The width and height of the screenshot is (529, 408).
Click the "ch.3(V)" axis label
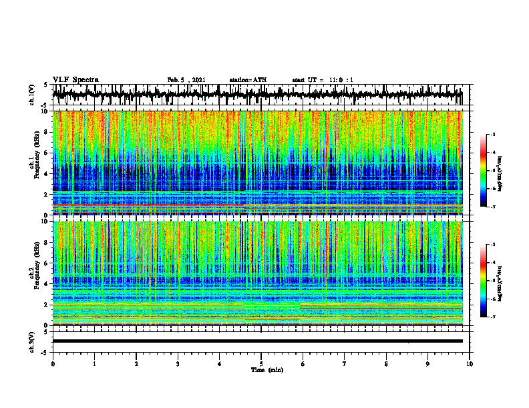[31, 342]
